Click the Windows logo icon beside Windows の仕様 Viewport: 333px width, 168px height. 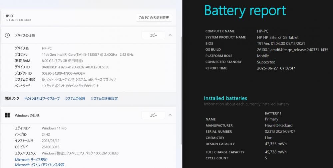pos(7,115)
